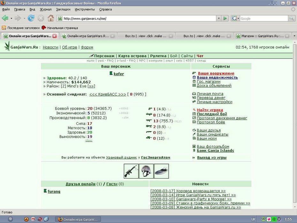Viewport: 297px width, 223px height.
Task: Open the Windows Start button in taskbar
Action: point(11,219)
